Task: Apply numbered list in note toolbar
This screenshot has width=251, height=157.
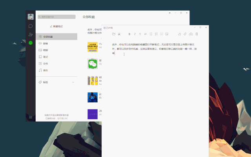Action: click(156, 34)
